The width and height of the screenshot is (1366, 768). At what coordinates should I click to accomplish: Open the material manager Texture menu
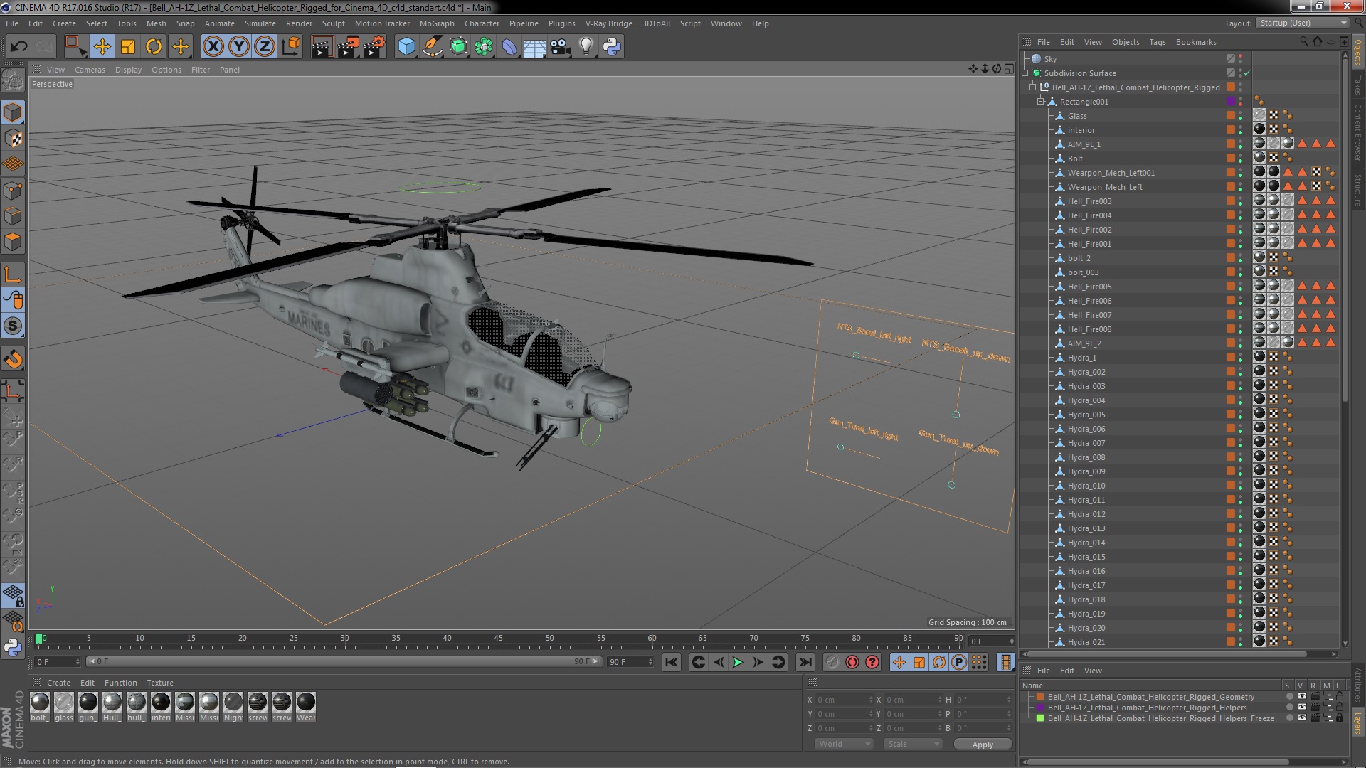[160, 683]
